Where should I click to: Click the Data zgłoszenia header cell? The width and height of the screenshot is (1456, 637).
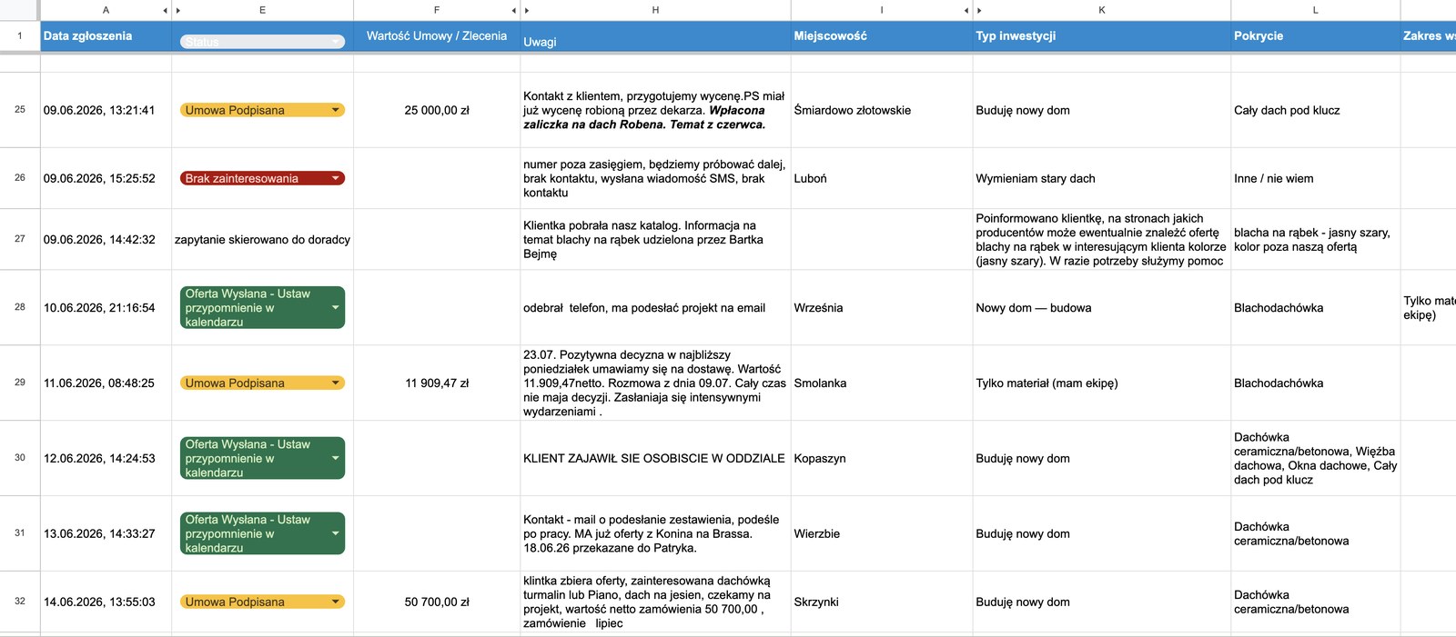tap(106, 36)
